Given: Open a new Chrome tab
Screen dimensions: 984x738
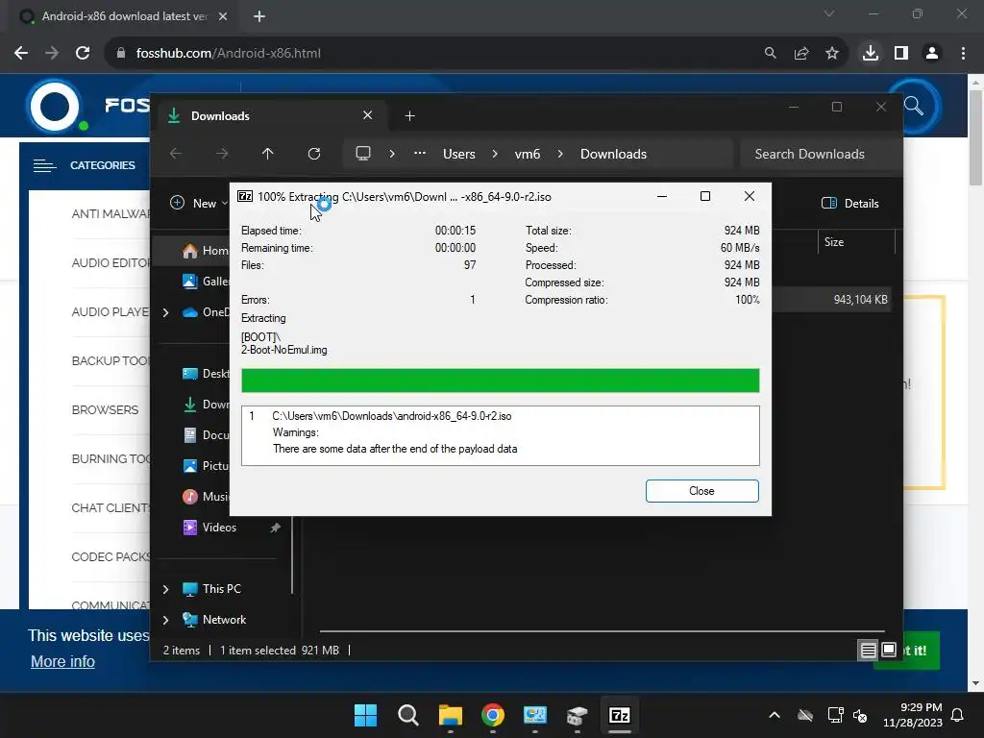Looking at the screenshot, I should pos(259,16).
